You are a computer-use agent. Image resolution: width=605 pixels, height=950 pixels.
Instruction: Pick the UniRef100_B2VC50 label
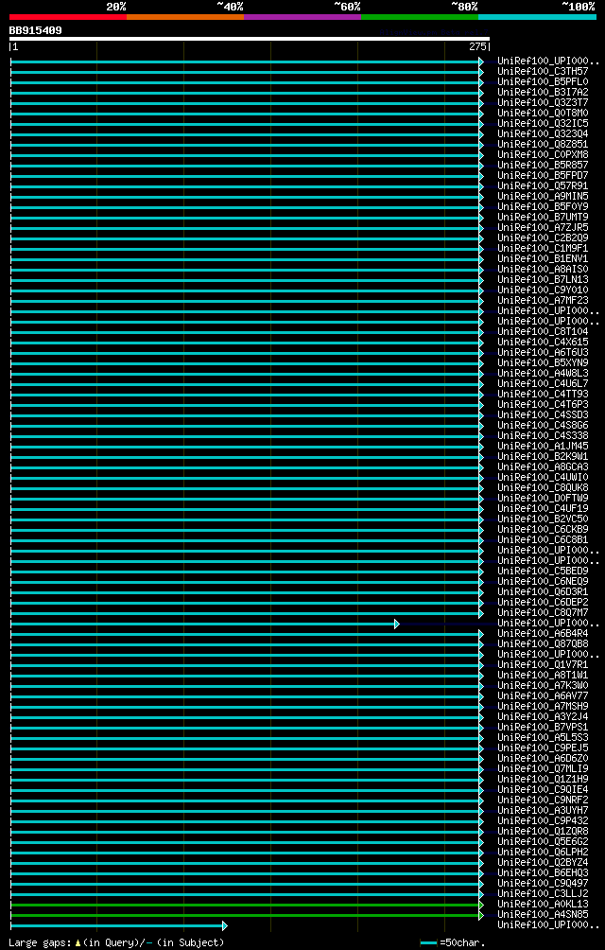pos(543,519)
